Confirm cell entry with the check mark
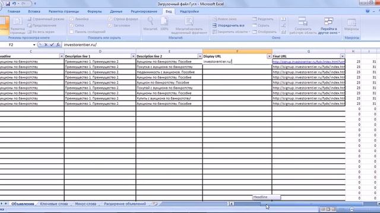 point(52,45)
